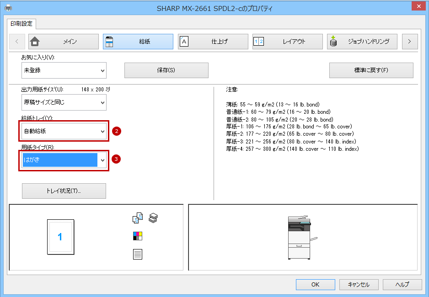Click the 1|2 pages icon on レイアウト
The width and height of the screenshot is (429, 297).
pyautogui.click(x=258, y=42)
